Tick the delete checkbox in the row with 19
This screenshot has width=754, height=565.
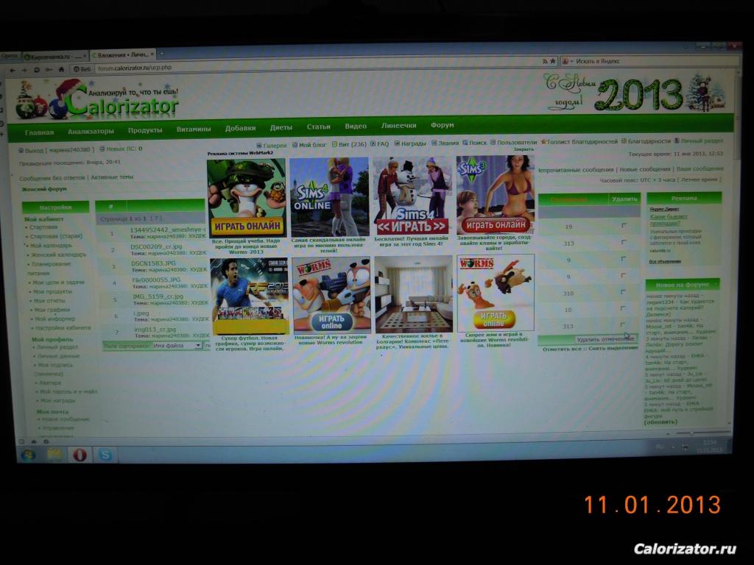click(x=624, y=225)
